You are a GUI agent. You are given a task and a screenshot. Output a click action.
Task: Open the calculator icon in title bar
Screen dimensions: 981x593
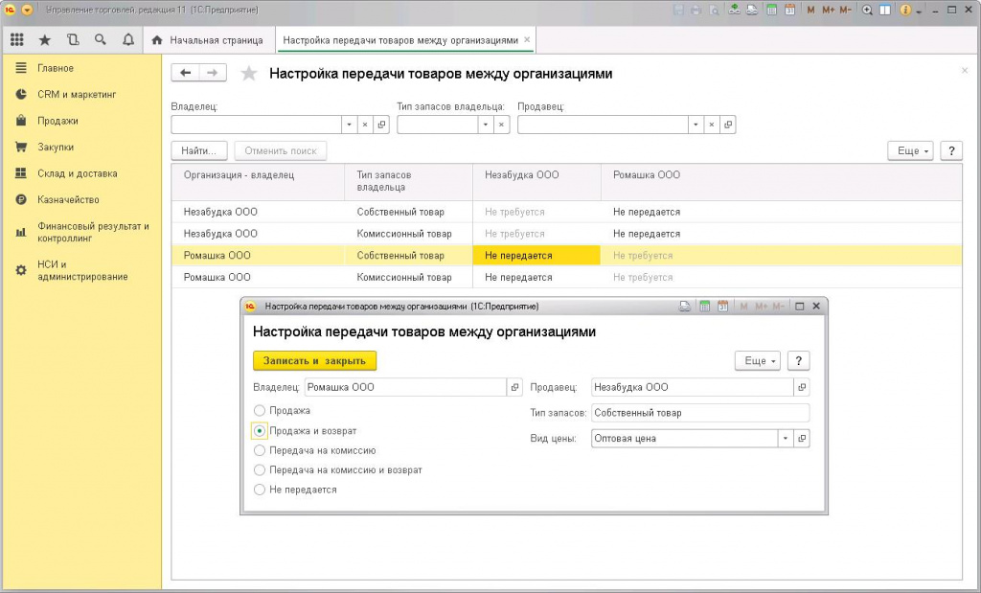[772, 10]
